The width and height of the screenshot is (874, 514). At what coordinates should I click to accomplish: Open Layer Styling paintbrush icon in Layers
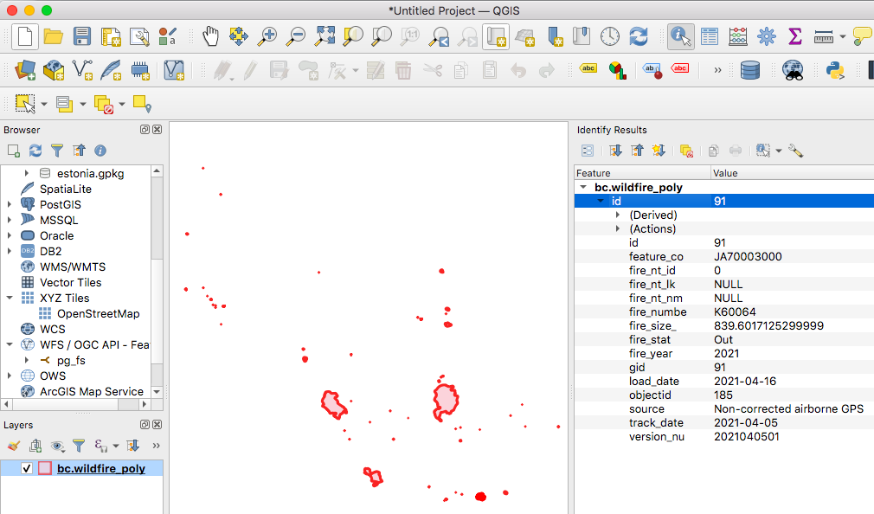(13, 446)
